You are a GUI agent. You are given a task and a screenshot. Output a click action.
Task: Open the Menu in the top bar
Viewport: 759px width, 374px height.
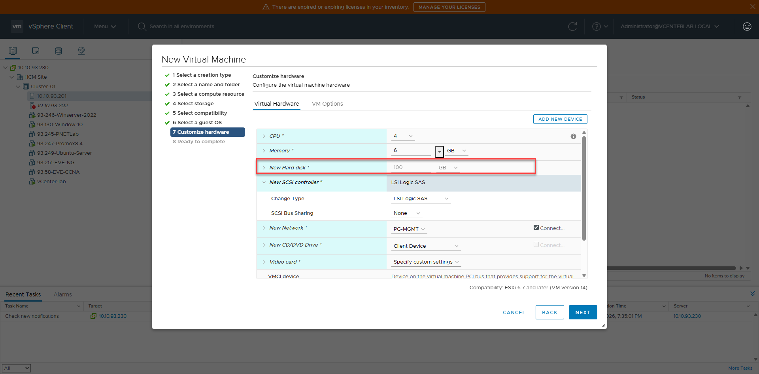click(104, 27)
